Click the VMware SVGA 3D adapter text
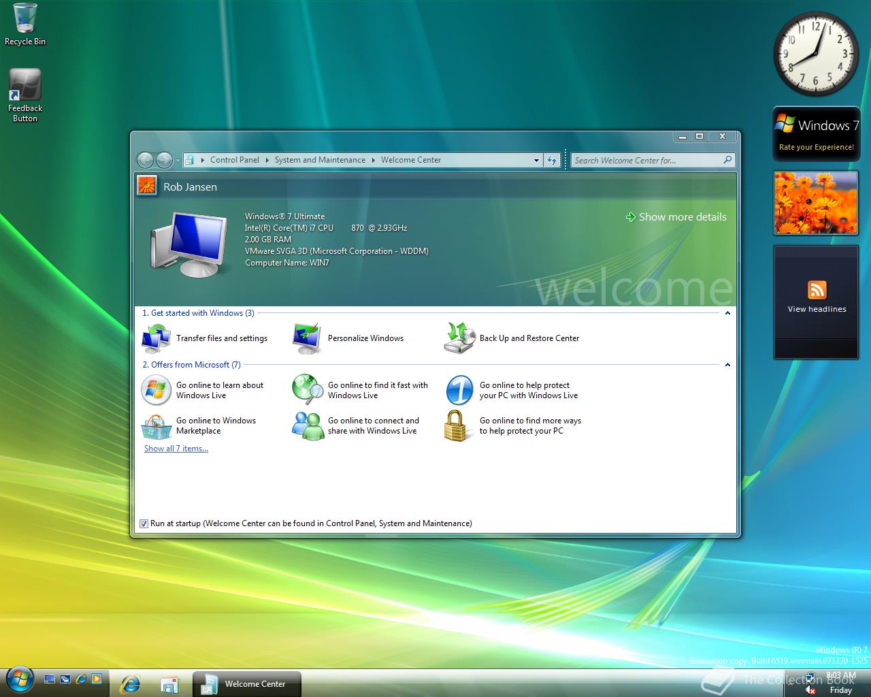Screen dimensions: 871x697 [336, 251]
